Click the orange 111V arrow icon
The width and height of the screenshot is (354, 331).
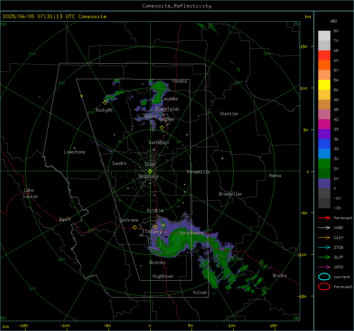pos(324,237)
